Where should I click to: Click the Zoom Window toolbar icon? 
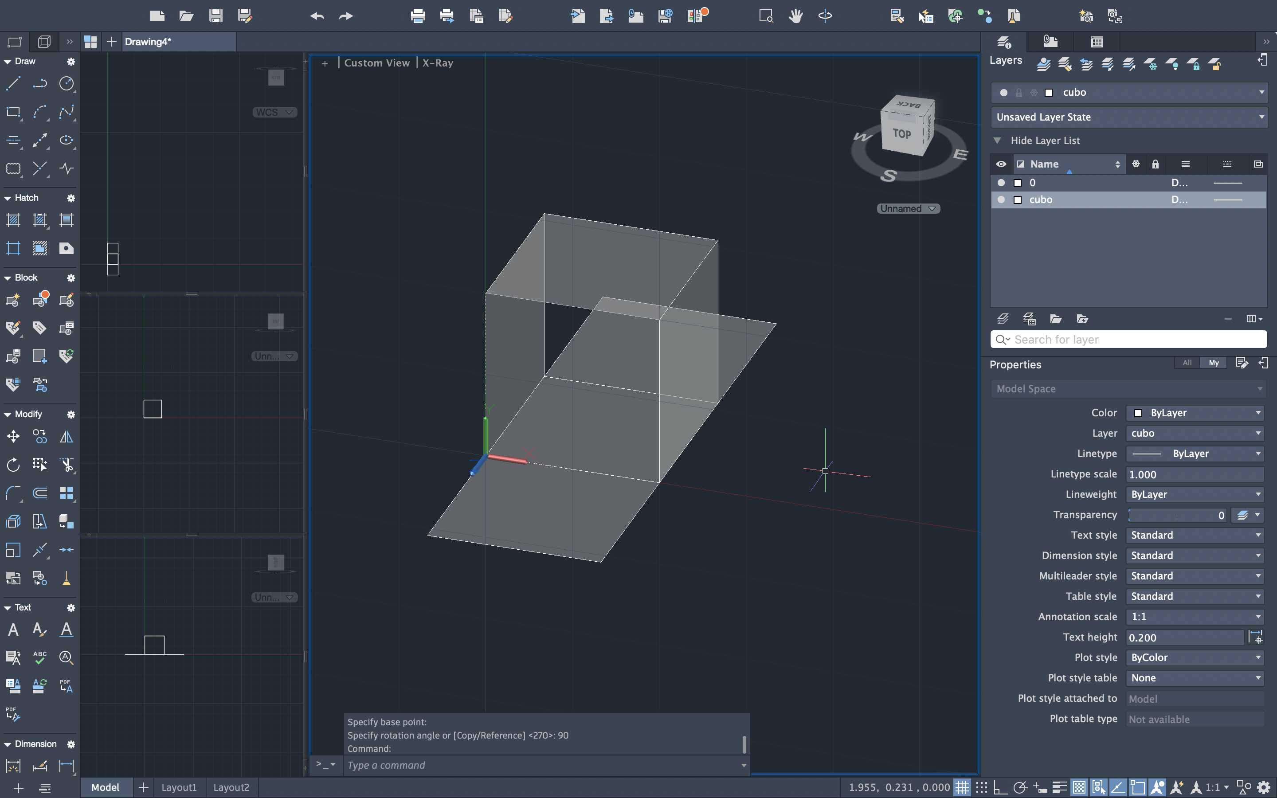point(766,16)
